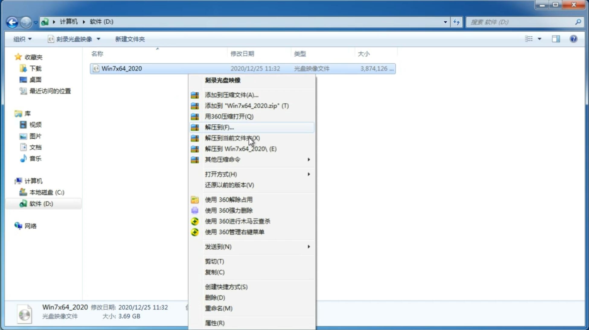Image resolution: width=589 pixels, height=330 pixels.
Task: Click 还原以前的版本 option
Action: pos(229,185)
